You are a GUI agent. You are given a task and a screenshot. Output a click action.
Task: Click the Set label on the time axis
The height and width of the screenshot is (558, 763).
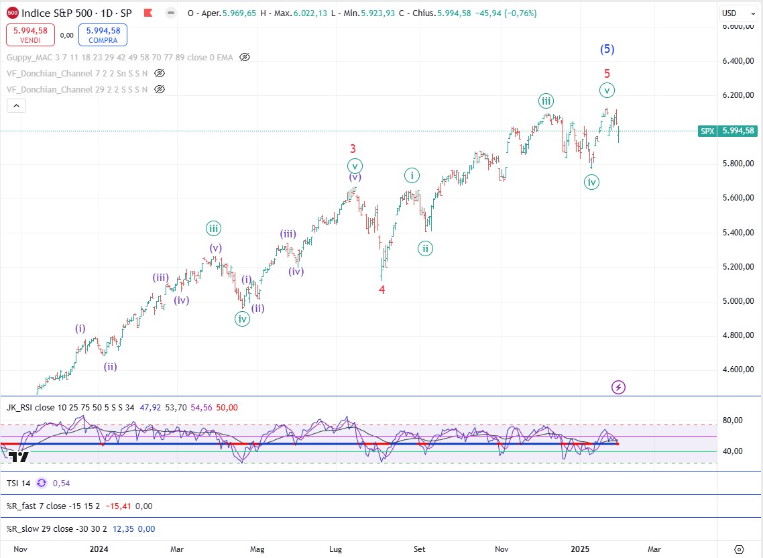(x=420, y=549)
